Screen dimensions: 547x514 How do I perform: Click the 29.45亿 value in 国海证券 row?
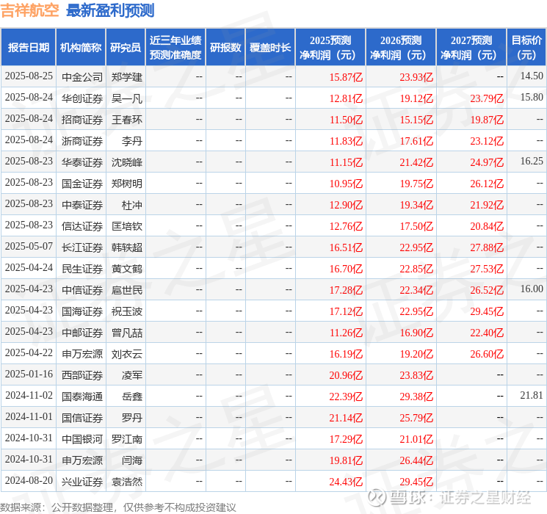(x=487, y=311)
